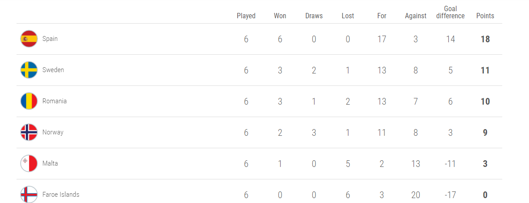Click the Malta flag icon
This screenshot has width=529, height=203.
pos(29,164)
